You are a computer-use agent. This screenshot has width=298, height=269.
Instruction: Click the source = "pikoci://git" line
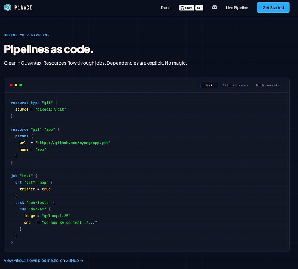[41, 109]
